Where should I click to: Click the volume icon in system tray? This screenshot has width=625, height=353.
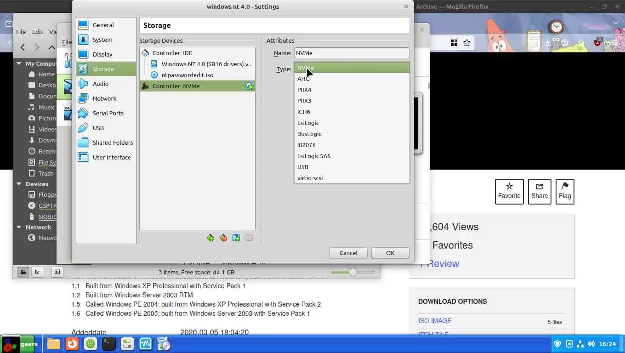coord(591,344)
